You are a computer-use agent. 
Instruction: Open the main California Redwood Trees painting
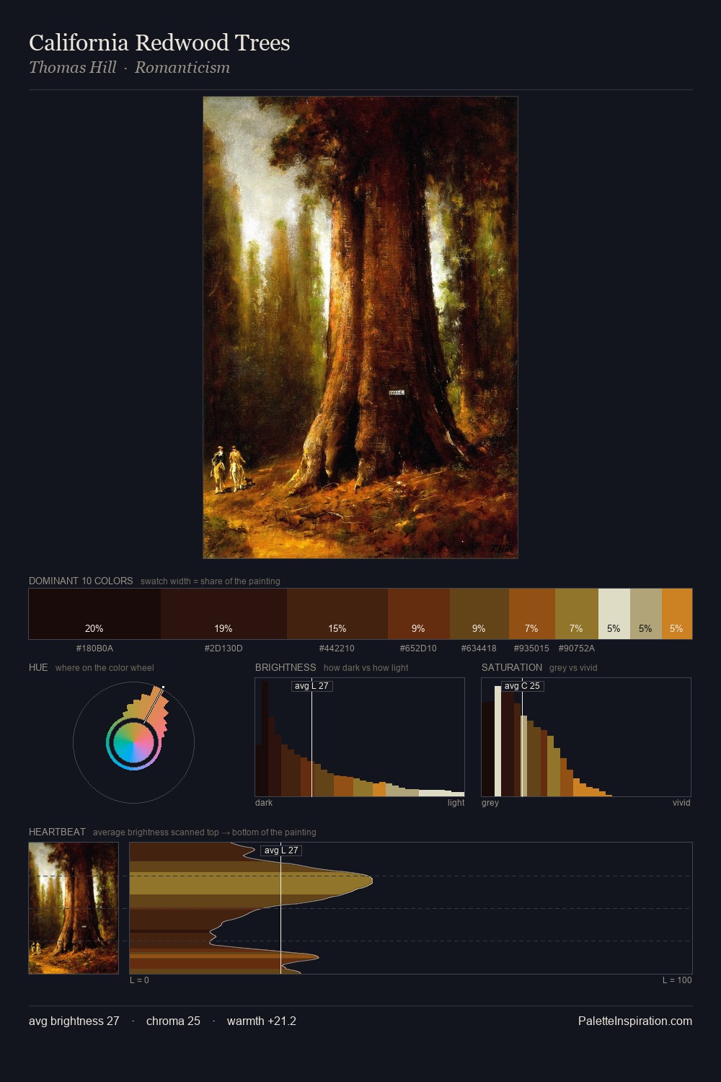[360, 327]
